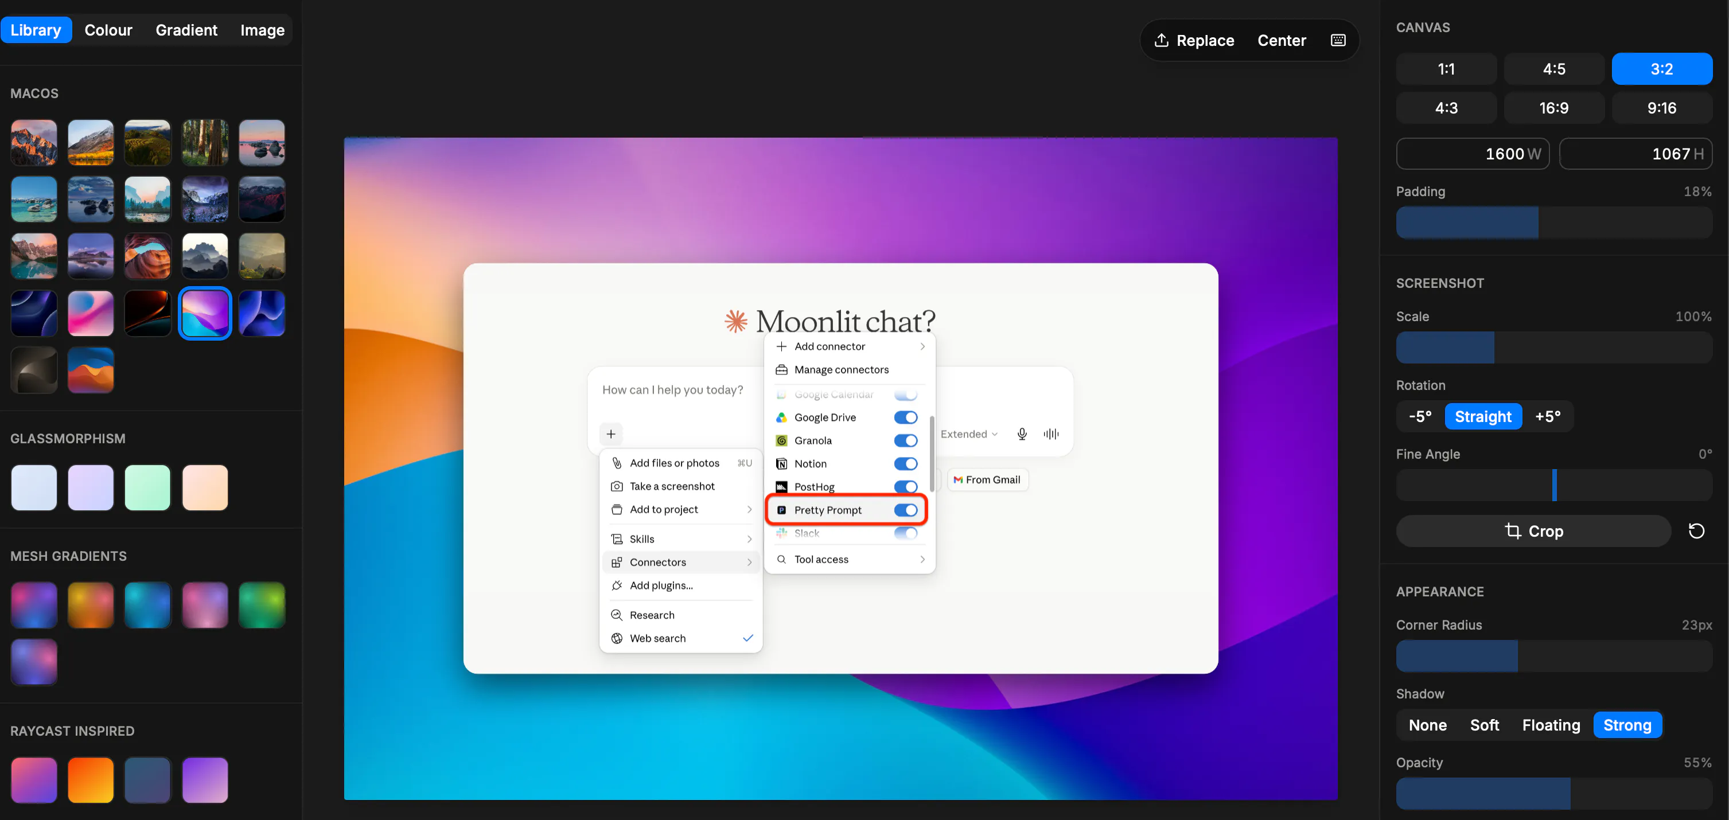The height and width of the screenshot is (820, 1729).
Task: Expand the Add connector submenu
Action: tap(850, 346)
